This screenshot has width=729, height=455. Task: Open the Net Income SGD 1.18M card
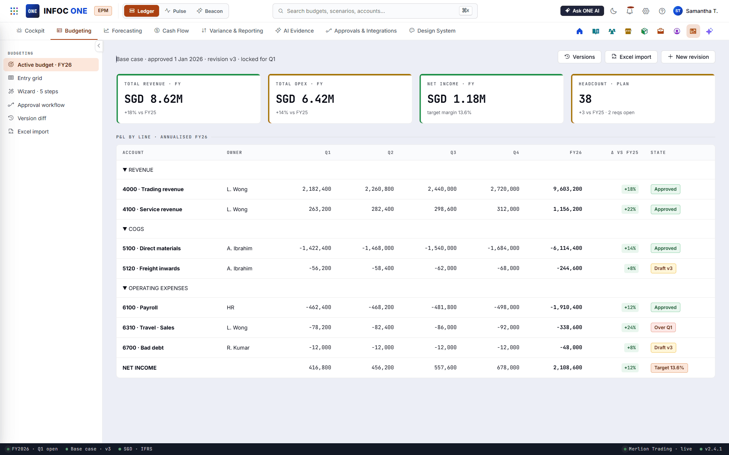pos(491,99)
